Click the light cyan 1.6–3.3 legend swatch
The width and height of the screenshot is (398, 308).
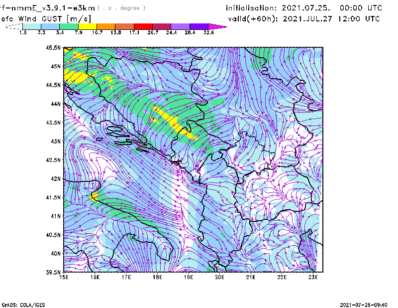32,26
